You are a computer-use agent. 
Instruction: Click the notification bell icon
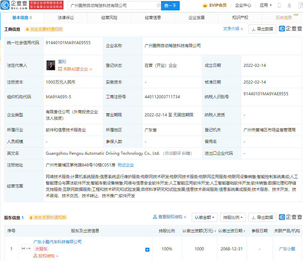(x=289, y=5)
